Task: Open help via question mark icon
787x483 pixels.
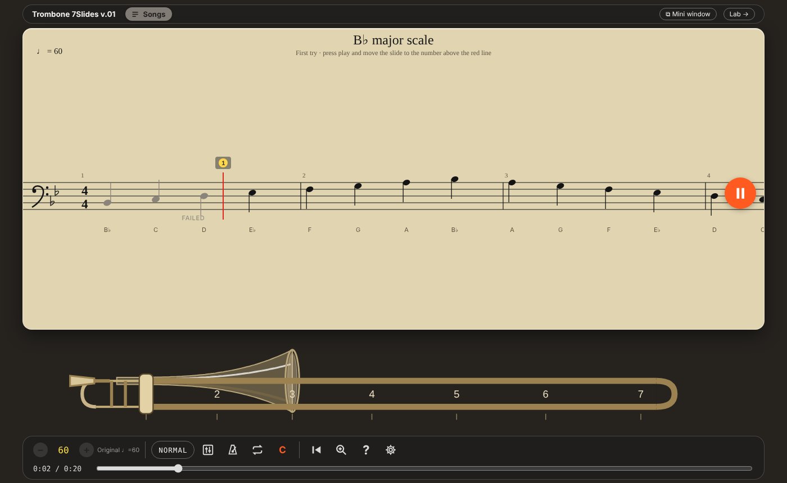Action: (x=366, y=450)
